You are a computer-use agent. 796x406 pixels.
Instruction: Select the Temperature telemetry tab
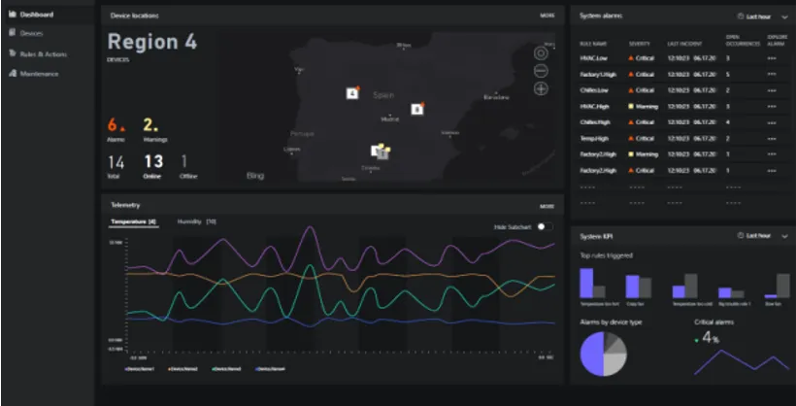coord(132,221)
